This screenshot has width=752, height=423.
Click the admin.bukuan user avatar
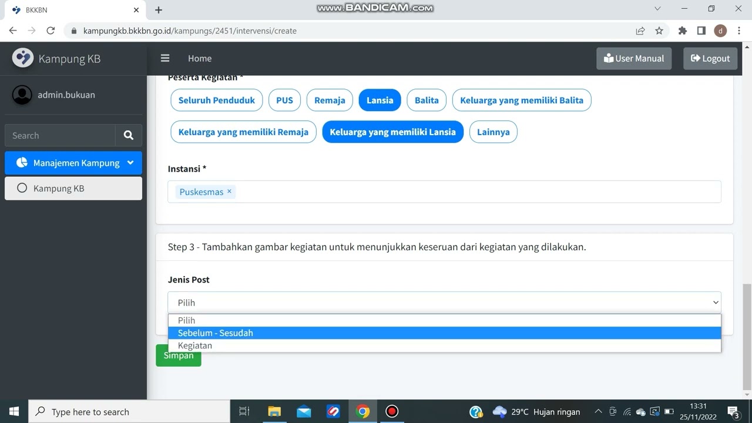(x=22, y=95)
